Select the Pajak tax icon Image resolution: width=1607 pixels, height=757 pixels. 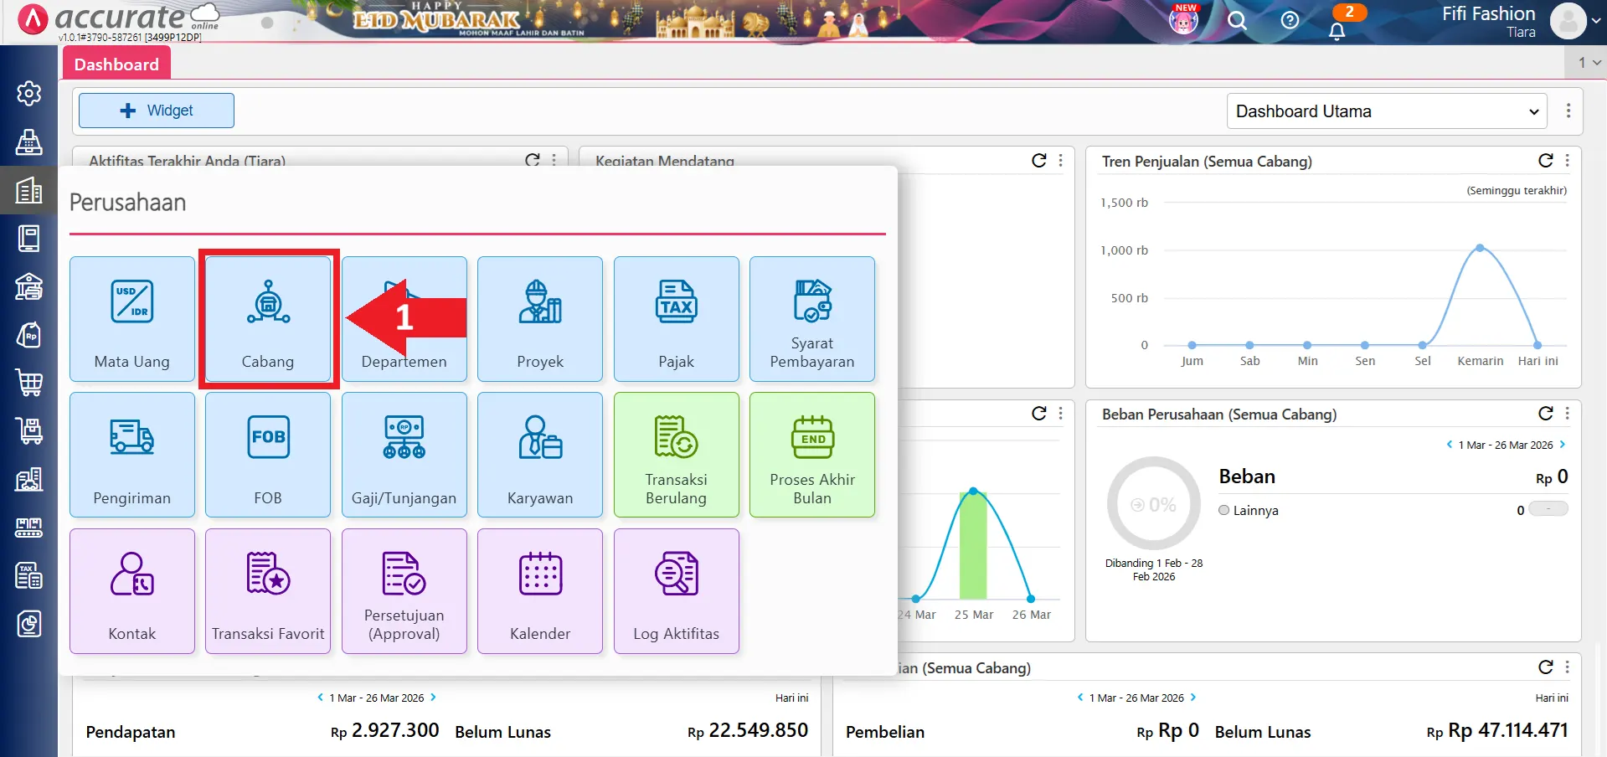click(x=676, y=303)
